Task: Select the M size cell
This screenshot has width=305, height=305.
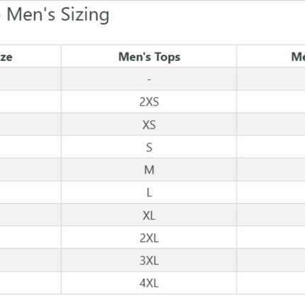Action: click(149, 170)
